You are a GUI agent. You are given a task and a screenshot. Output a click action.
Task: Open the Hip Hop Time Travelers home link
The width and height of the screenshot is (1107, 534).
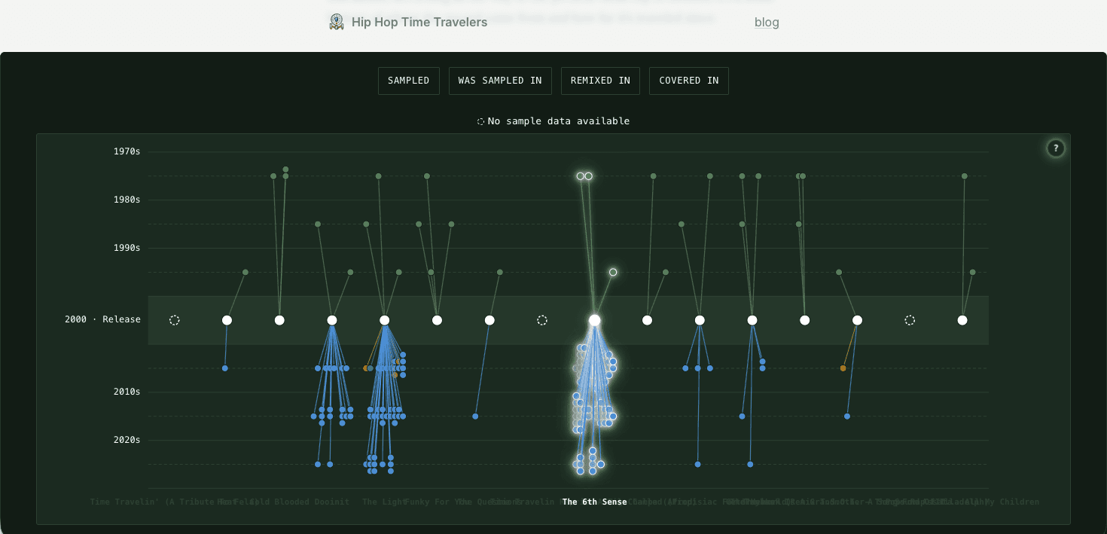pyautogui.click(x=409, y=22)
